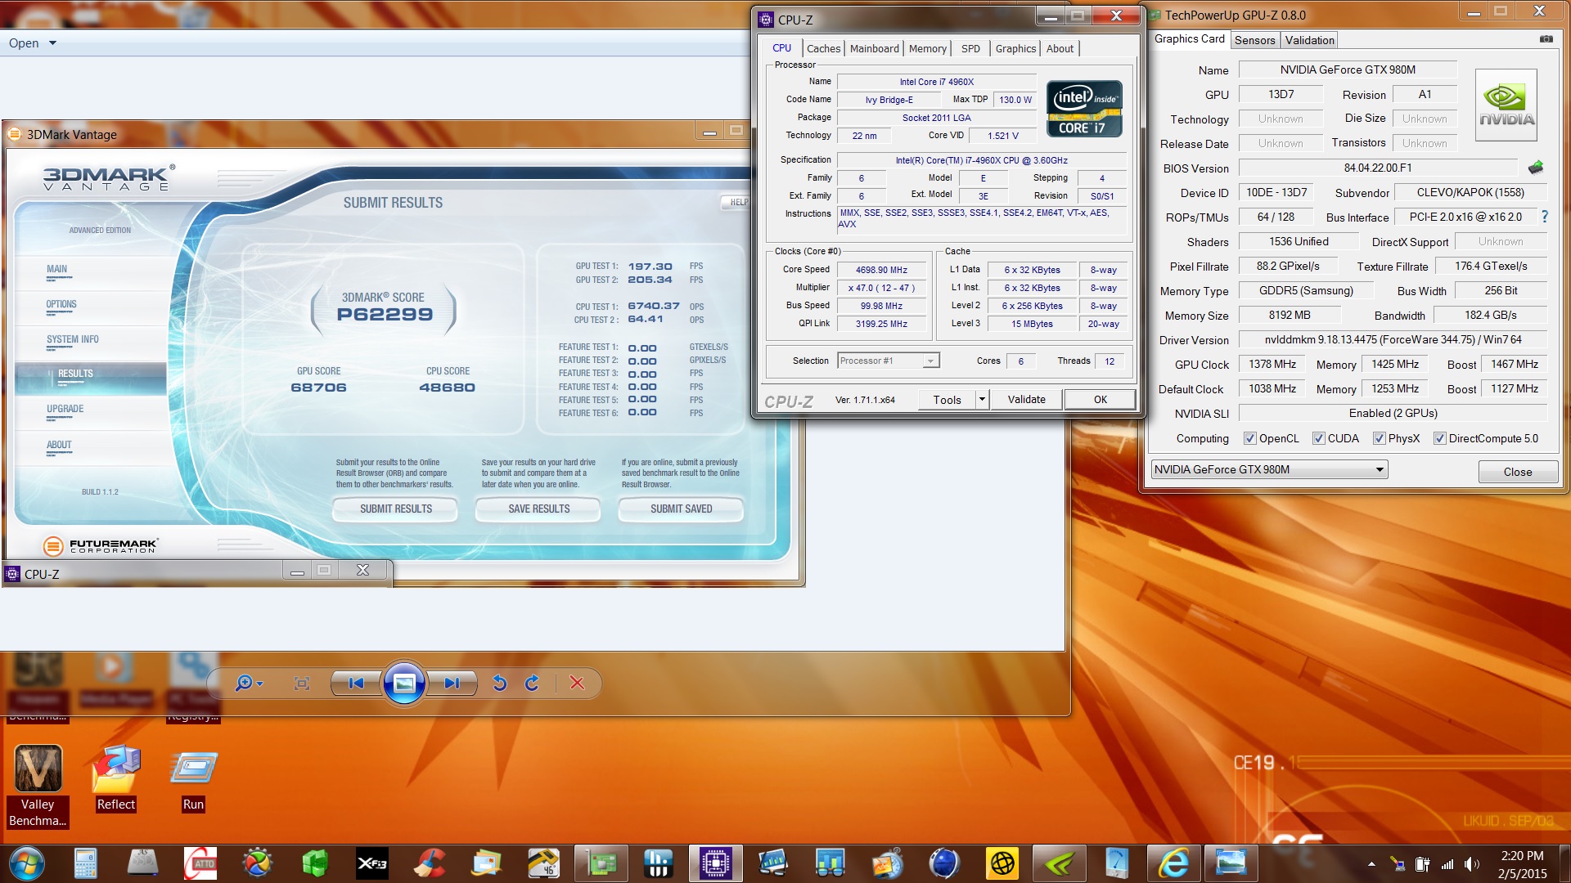1571x883 pixels.
Task: Switch to the Sensors tab in GPU-Z
Action: [x=1254, y=40]
